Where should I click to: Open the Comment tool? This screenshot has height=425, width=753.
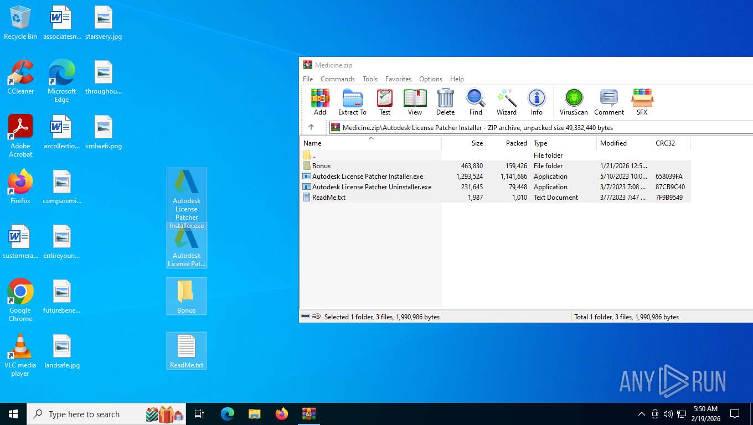point(609,102)
